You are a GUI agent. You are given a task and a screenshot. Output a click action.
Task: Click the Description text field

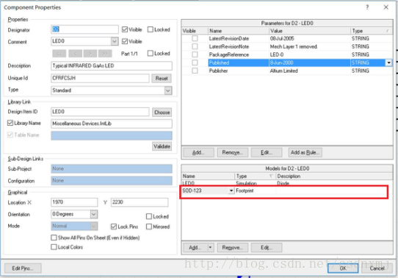[x=112, y=65]
